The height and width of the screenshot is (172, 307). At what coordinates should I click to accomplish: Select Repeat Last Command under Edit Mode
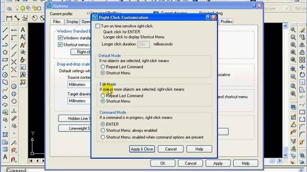103,96
